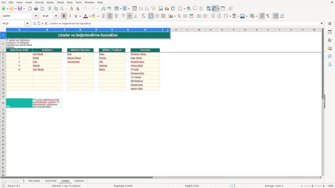
Task: Open Sidebar Properties panel
Action: coord(330,32)
